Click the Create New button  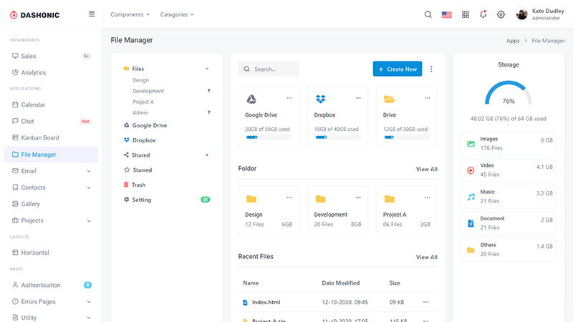pyautogui.click(x=398, y=69)
